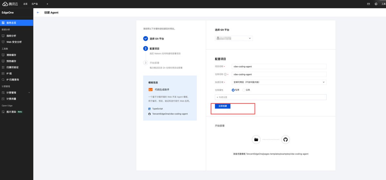Select 服务总览 in the sidebar
386x180 pixels.
pos(17,23)
